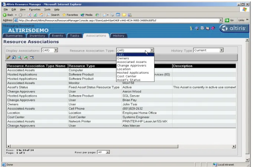The width and height of the screenshot is (253, 167).
Task: Open the History Type dropdown
Action: [221, 50]
